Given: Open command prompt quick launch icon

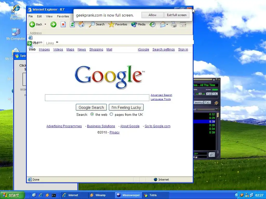Looking at the screenshot, I should coord(54,195).
